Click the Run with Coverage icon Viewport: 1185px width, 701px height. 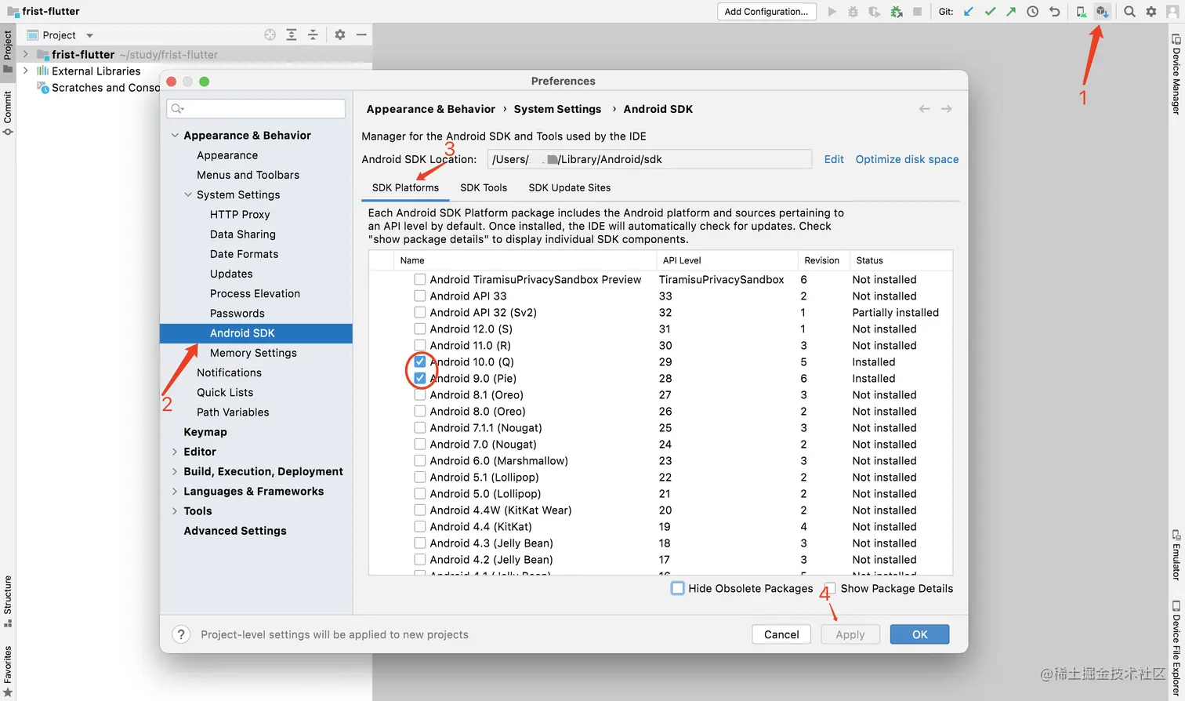875,12
